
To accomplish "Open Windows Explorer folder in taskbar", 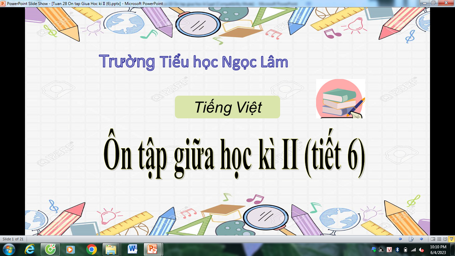I will (x=112, y=249).
